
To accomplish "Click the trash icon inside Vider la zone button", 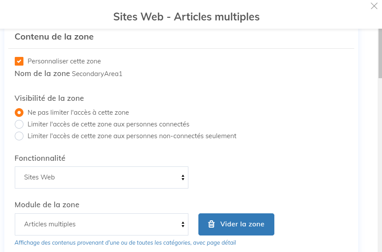I will 211,224.
